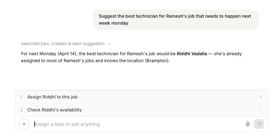The height and width of the screenshot is (137, 275).
Task: Click the plus attachment button
Action: (24, 124)
